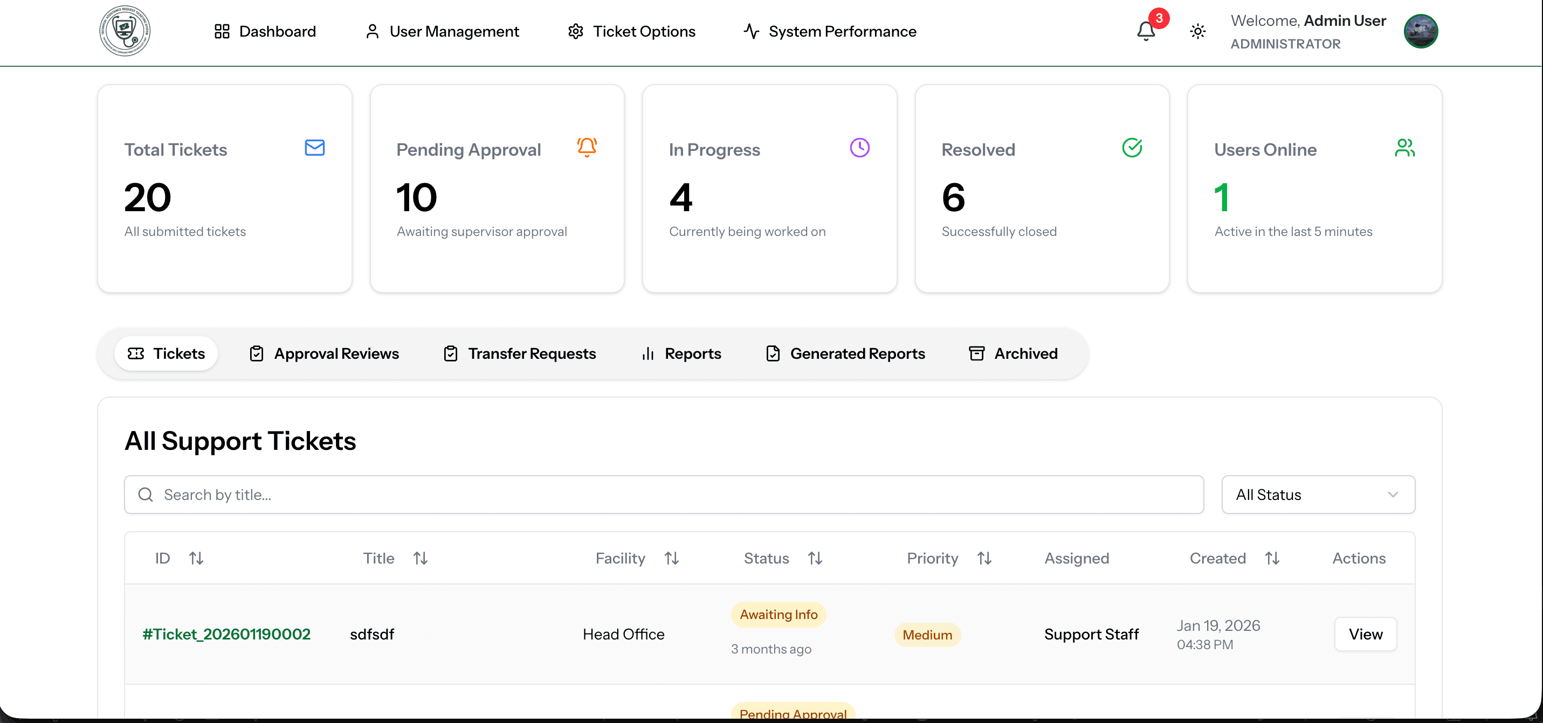Sort table by Created column arrows

[1272, 558]
